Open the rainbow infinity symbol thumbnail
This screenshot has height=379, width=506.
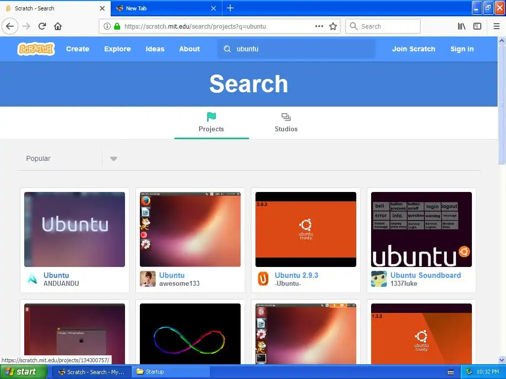tap(190, 334)
